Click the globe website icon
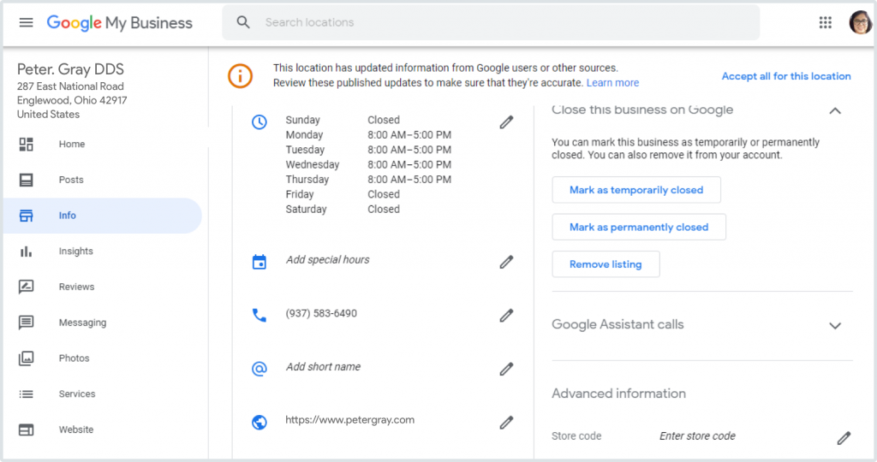Screen dimensions: 877x462 (259, 423)
